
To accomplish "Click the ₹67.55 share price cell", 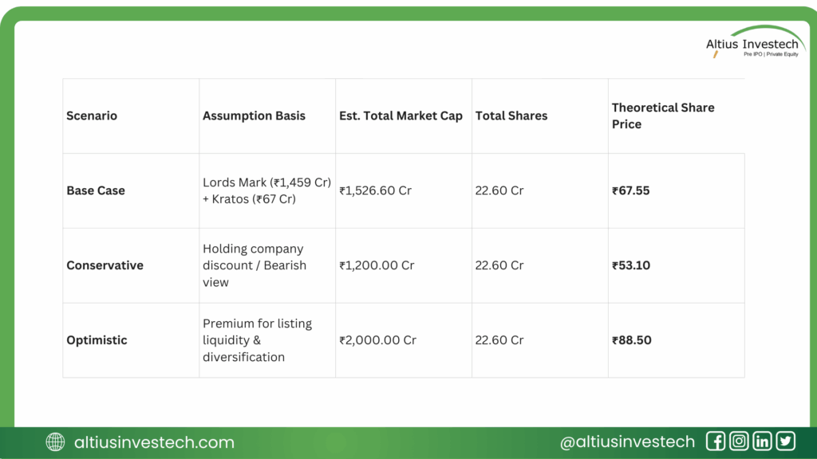I will [630, 190].
